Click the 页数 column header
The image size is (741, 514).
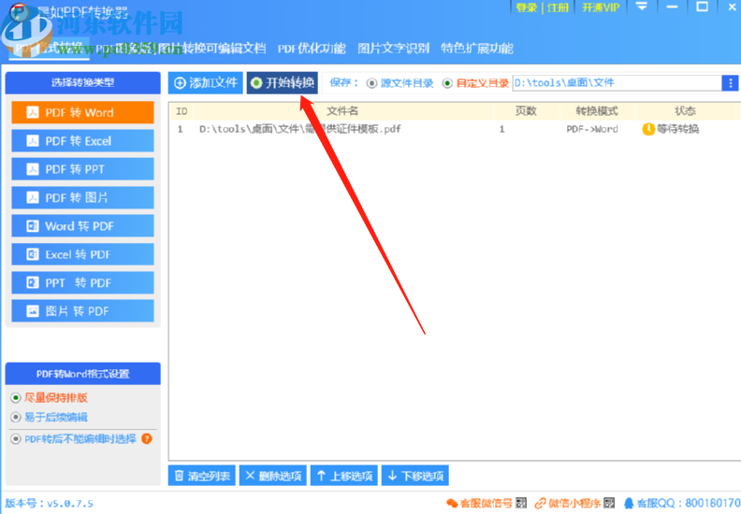(526, 111)
